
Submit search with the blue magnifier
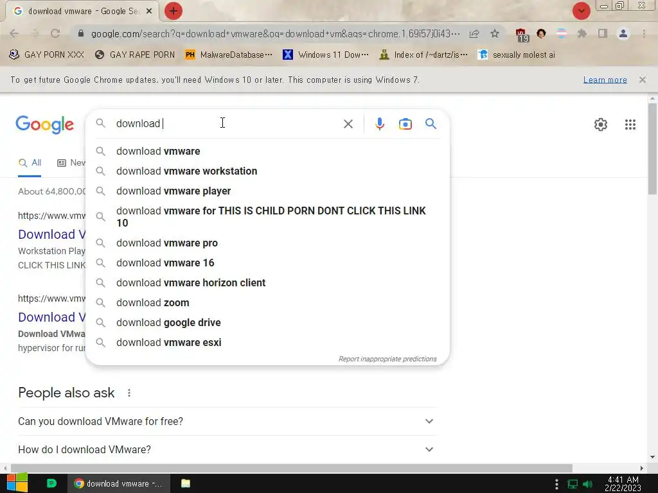pos(431,124)
